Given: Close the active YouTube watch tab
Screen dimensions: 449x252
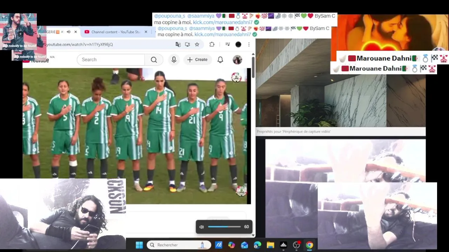Looking at the screenshot, I should (x=75, y=32).
